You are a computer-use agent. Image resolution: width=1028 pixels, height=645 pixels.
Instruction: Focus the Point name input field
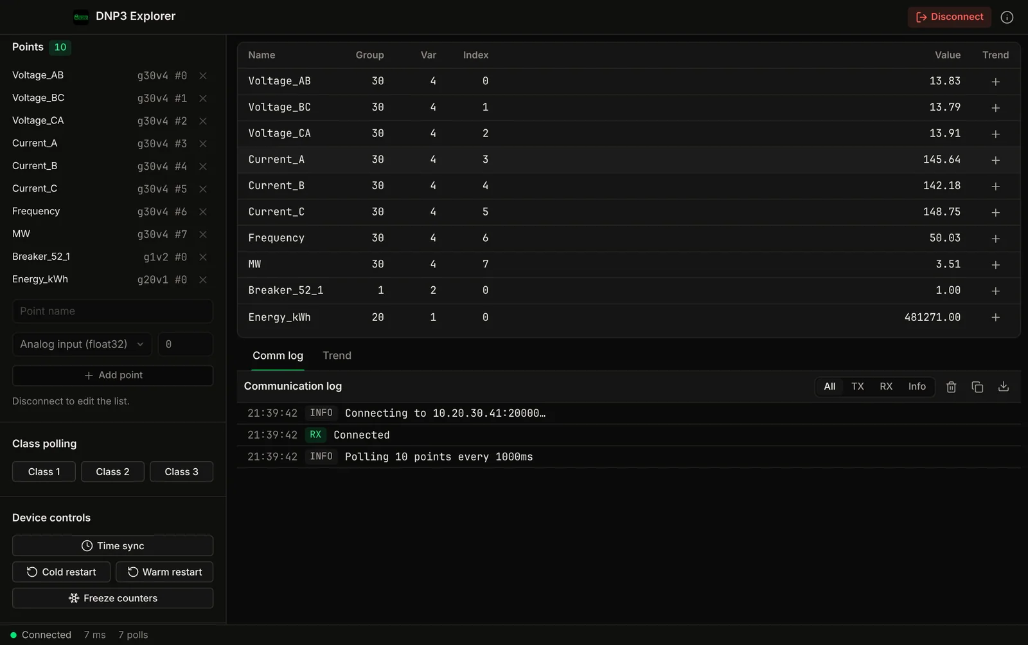click(x=112, y=311)
